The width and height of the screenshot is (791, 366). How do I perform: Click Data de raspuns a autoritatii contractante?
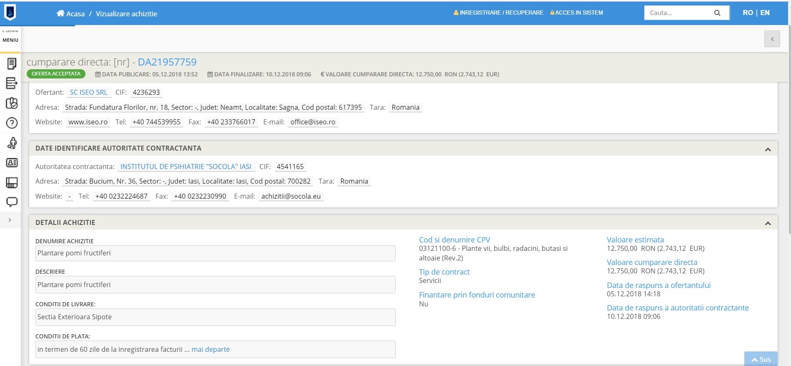point(678,308)
